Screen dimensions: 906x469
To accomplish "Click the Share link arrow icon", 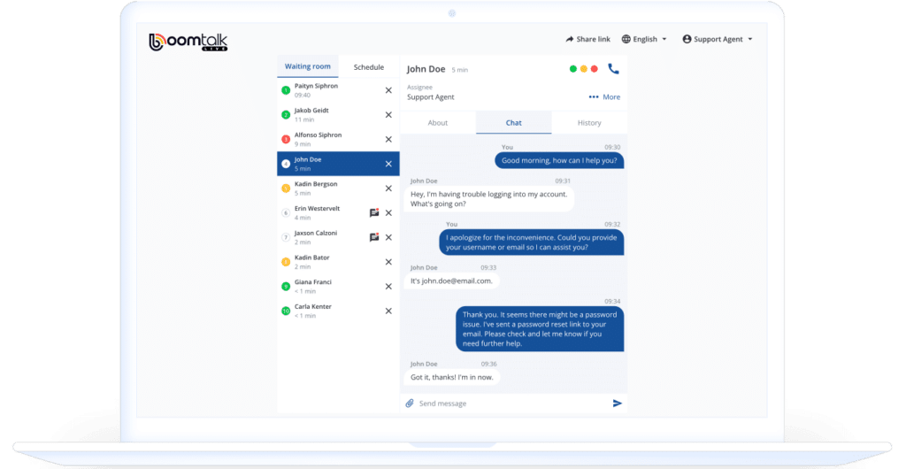I will [571, 40].
